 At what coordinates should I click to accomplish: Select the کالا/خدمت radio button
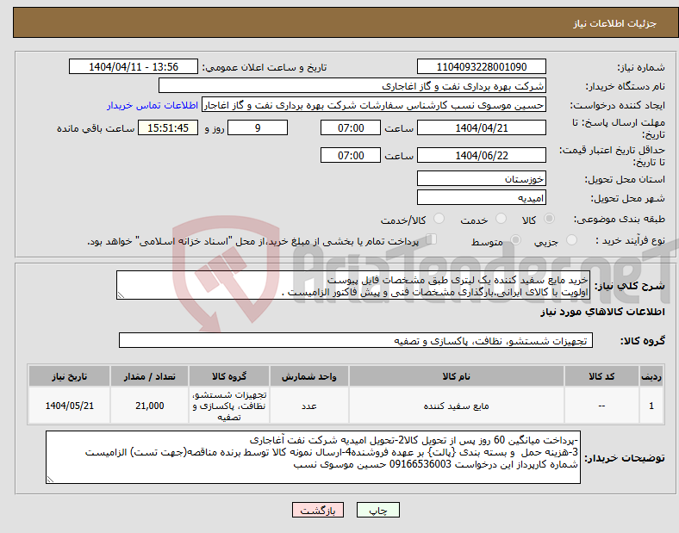[x=439, y=219]
